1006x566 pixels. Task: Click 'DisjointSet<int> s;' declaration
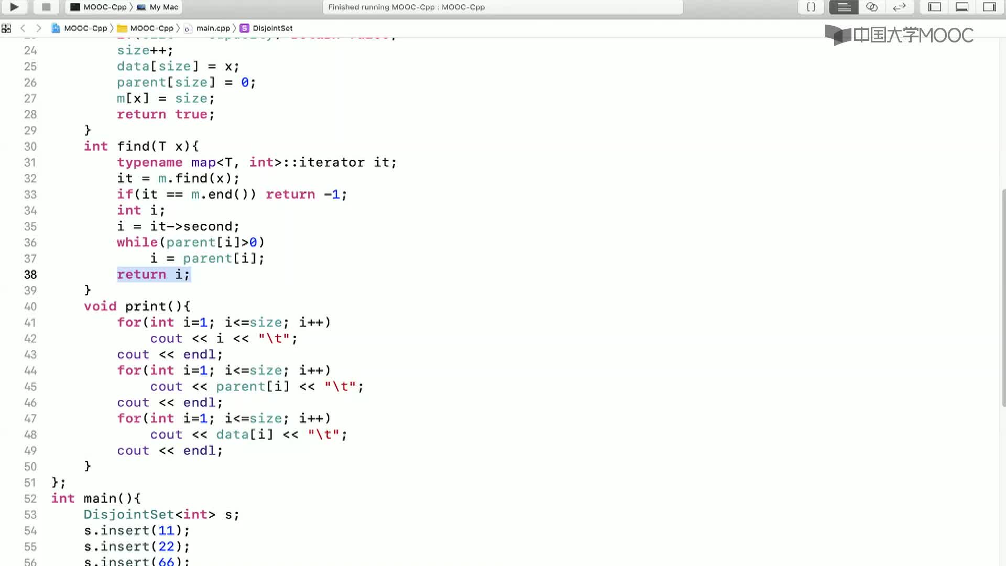tap(161, 515)
